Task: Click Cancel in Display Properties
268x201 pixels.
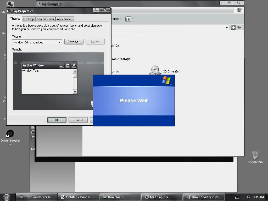Action: tap(78, 120)
